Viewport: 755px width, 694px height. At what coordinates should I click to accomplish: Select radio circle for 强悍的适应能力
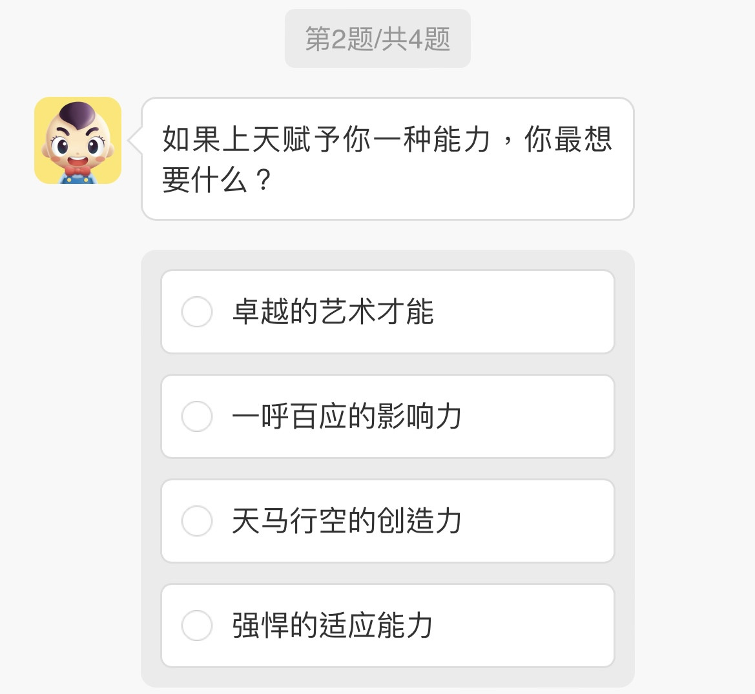(197, 626)
